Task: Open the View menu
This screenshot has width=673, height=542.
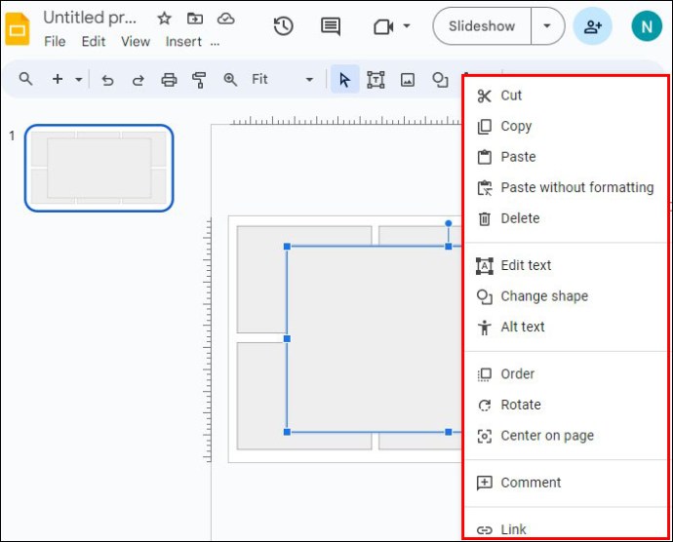Action: pos(136,42)
